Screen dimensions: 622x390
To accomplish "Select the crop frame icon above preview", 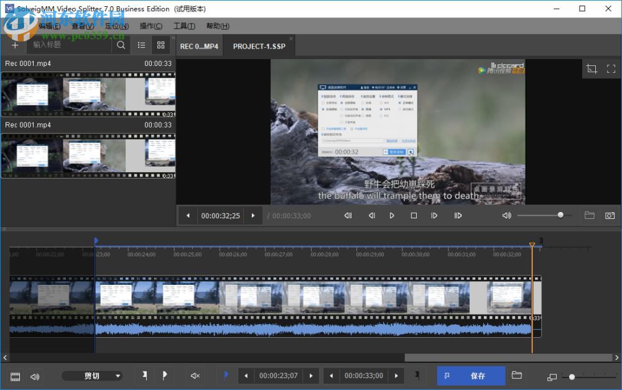I will [592, 68].
